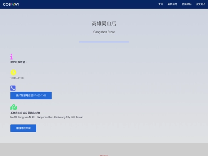The image size is (208, 156).
Task: Open the 首頁 home menu item
Action: point(161,4)
